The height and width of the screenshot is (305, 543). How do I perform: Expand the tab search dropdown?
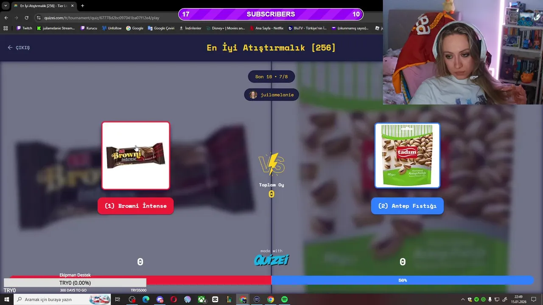click(6, 6)
